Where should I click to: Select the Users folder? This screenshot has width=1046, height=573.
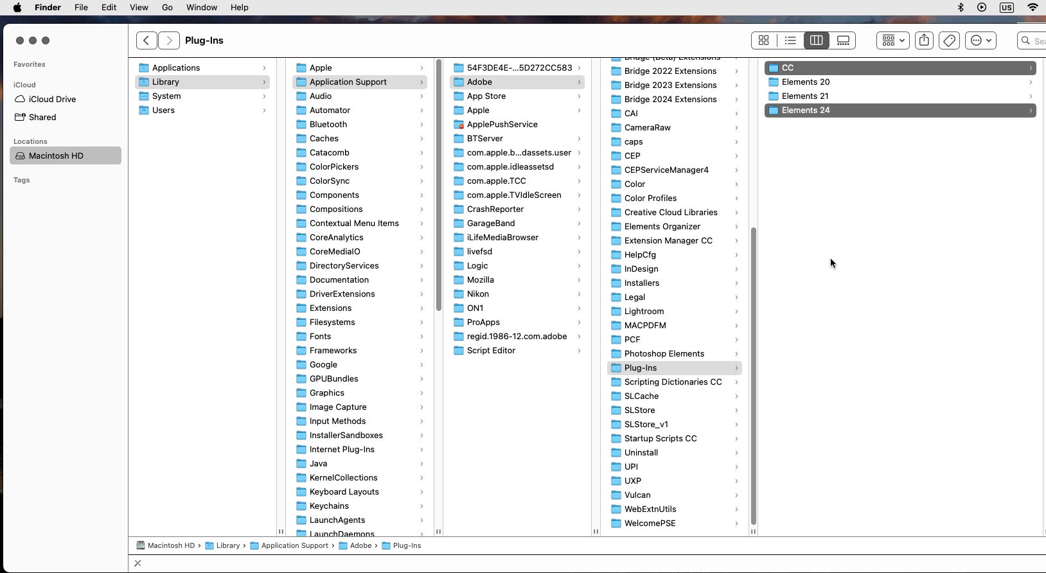pyautogui.click(x=202, y=110)
